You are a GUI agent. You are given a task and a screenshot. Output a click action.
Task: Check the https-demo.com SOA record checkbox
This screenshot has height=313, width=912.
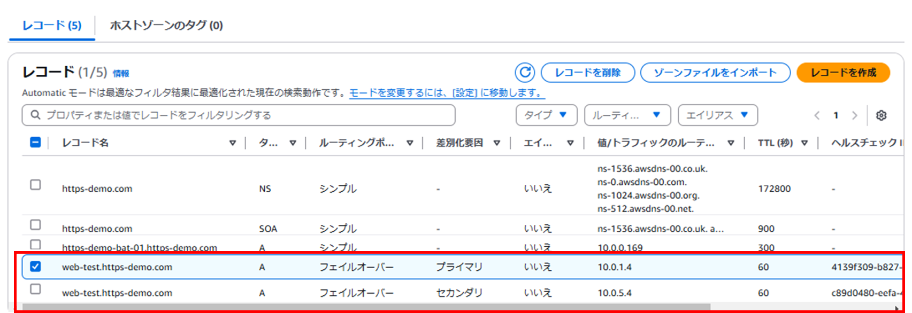(x=35, y=225)
